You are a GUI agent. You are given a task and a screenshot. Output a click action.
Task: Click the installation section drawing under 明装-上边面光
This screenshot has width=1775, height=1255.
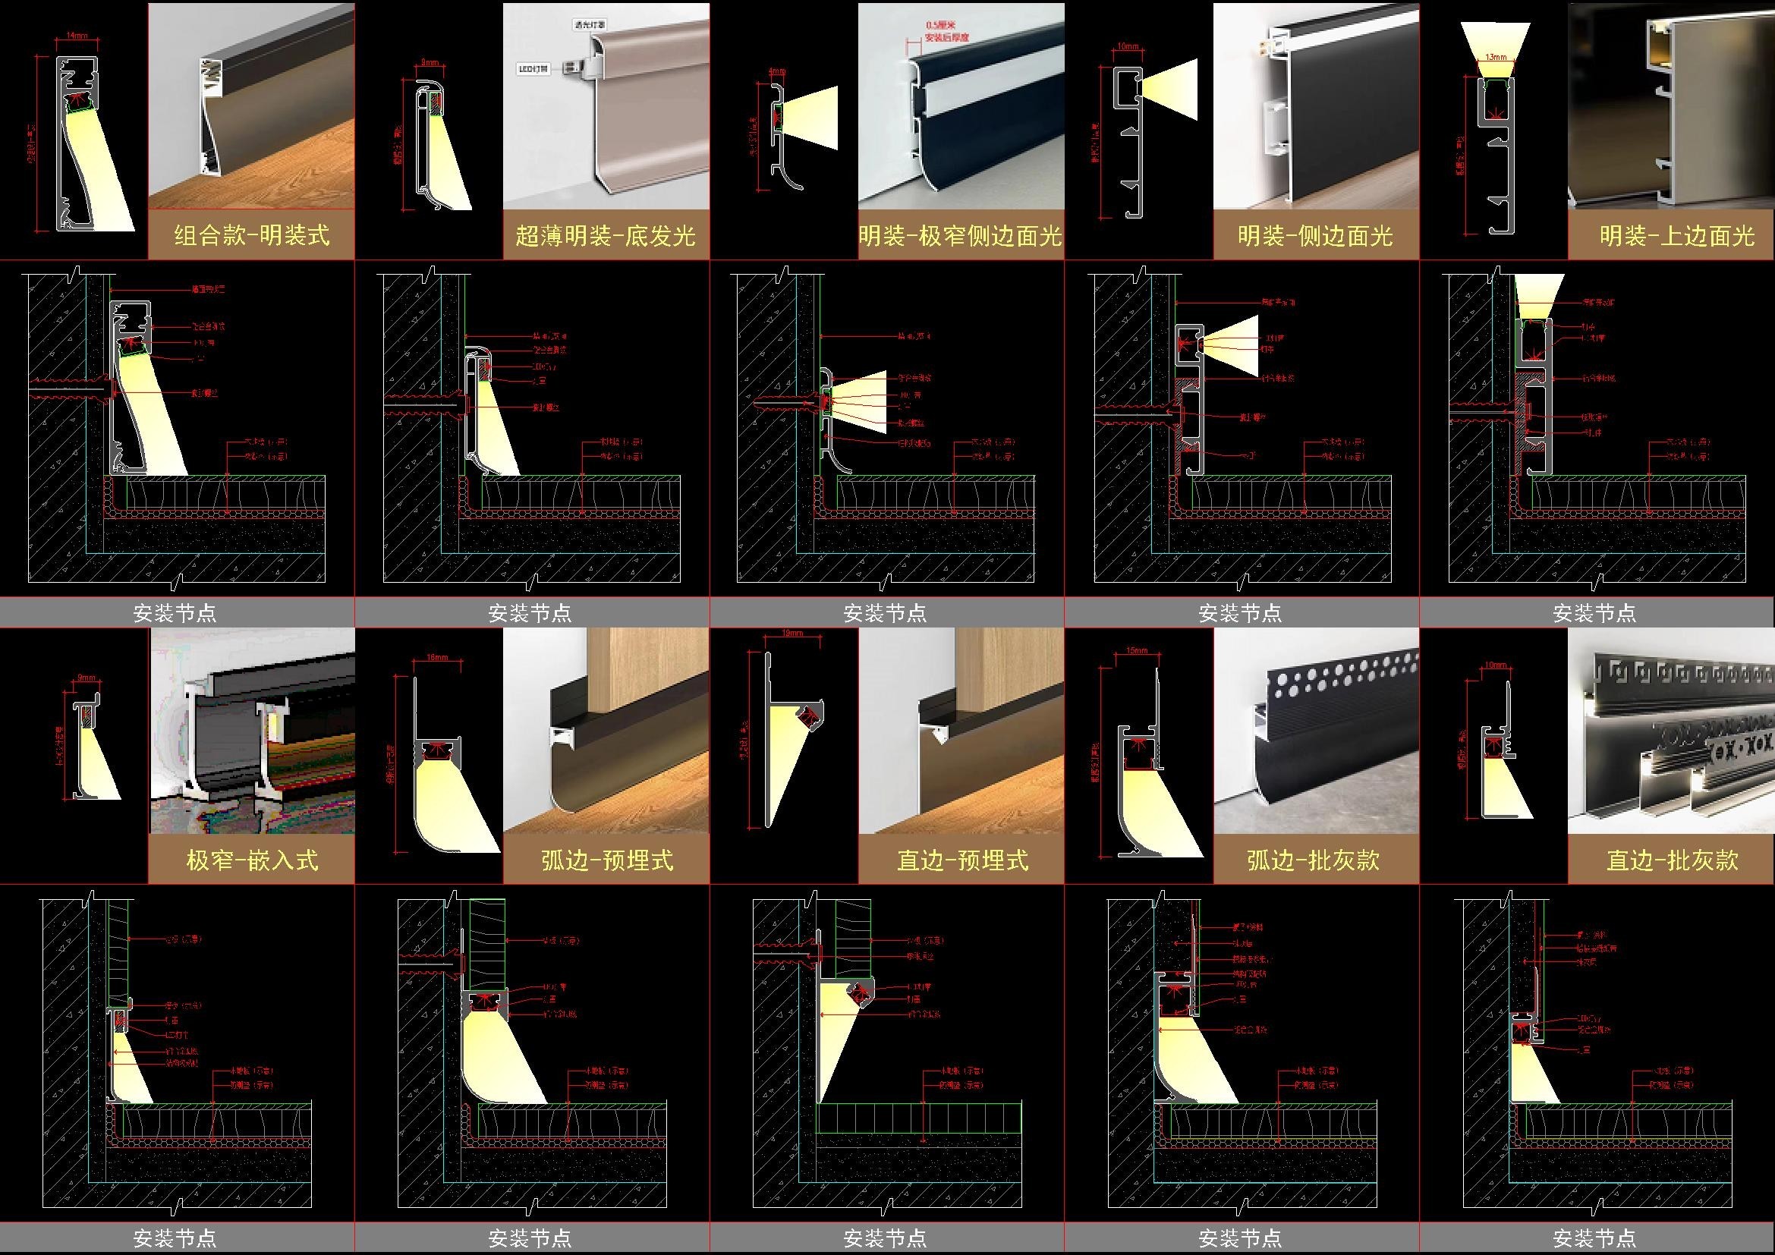(1597, 428)
